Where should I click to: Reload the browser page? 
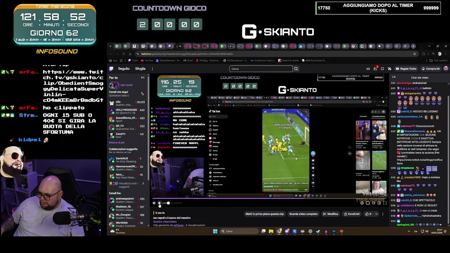[123, 54]
